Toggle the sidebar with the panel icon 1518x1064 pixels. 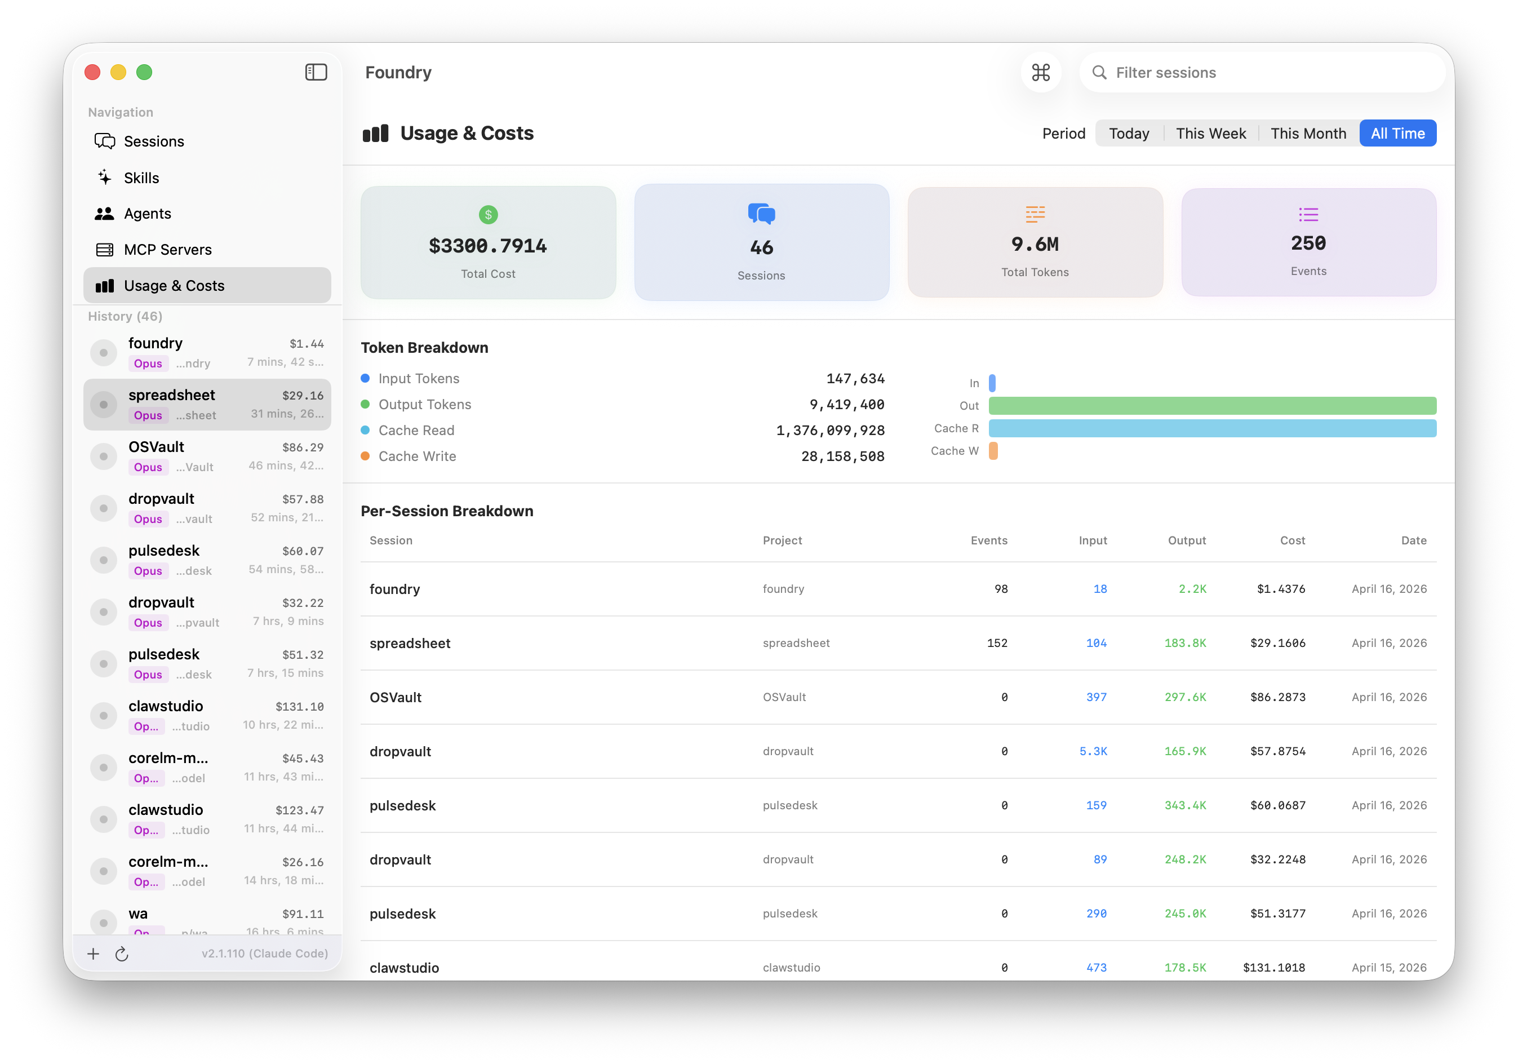click(x=316, y=72)
